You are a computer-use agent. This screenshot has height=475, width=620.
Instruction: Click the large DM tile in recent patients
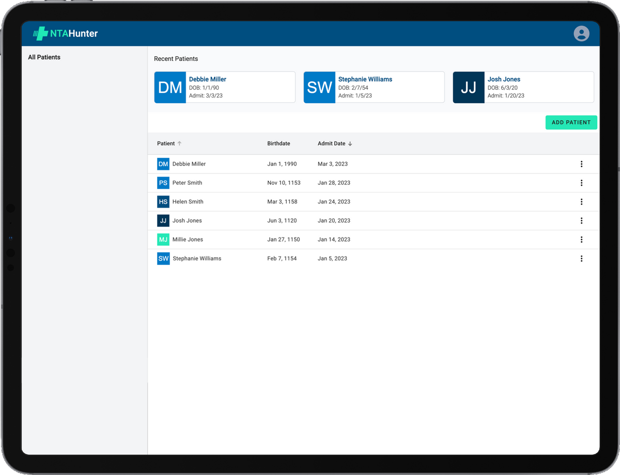click(170, 87)
